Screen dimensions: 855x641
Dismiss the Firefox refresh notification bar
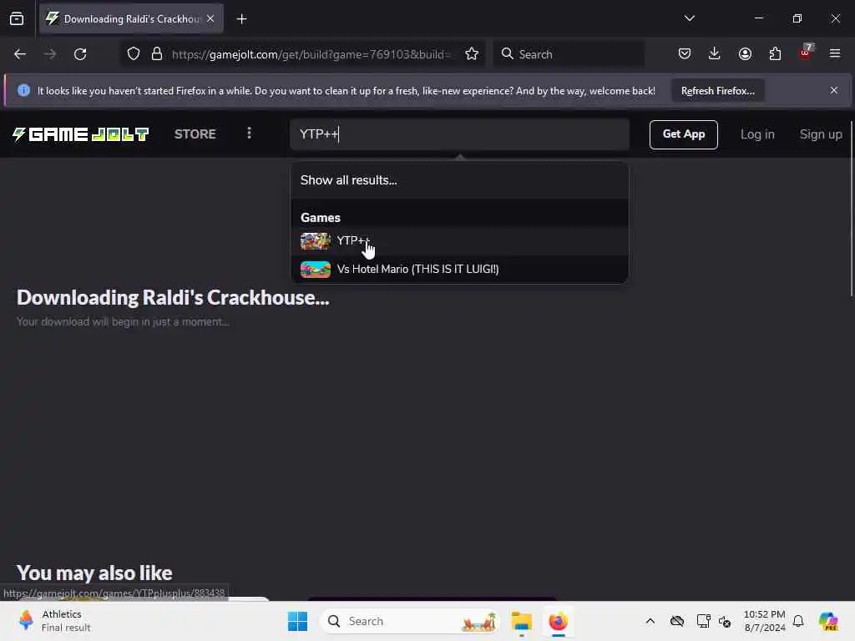point(834,90)
